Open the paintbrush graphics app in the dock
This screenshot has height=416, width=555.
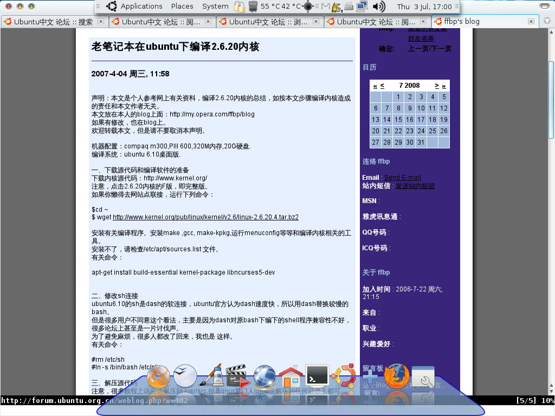pyautogui.click(x=212, y=375)
